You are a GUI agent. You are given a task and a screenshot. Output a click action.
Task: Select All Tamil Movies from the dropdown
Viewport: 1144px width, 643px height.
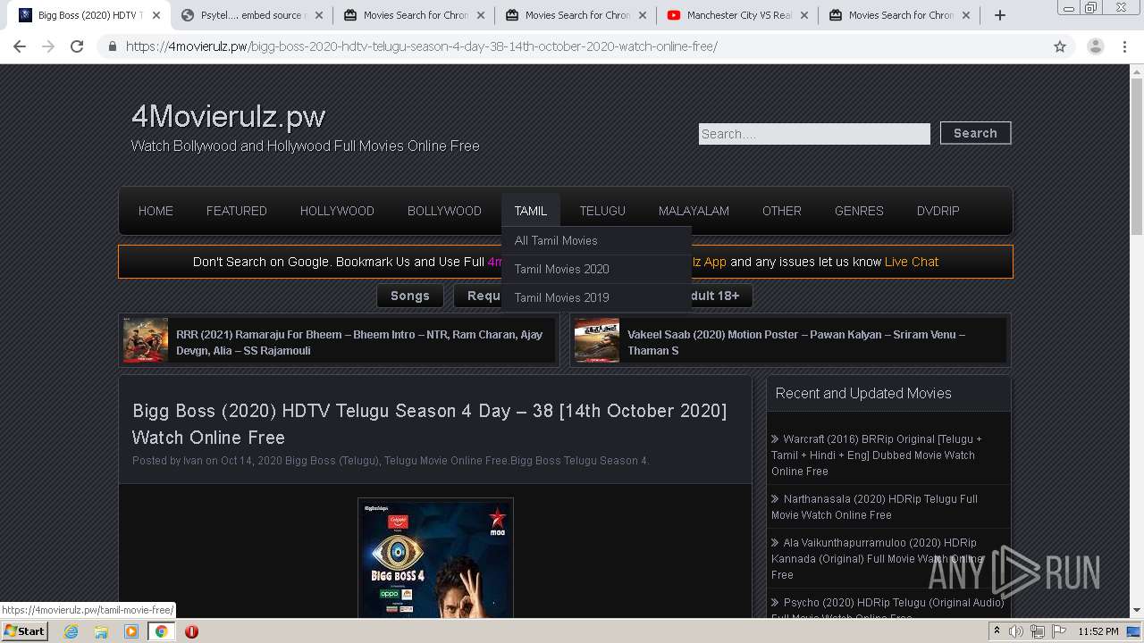[x=597, y=240]
